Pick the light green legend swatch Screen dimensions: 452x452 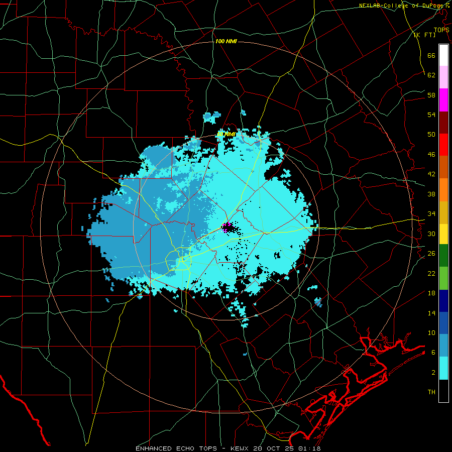(443, 278)
